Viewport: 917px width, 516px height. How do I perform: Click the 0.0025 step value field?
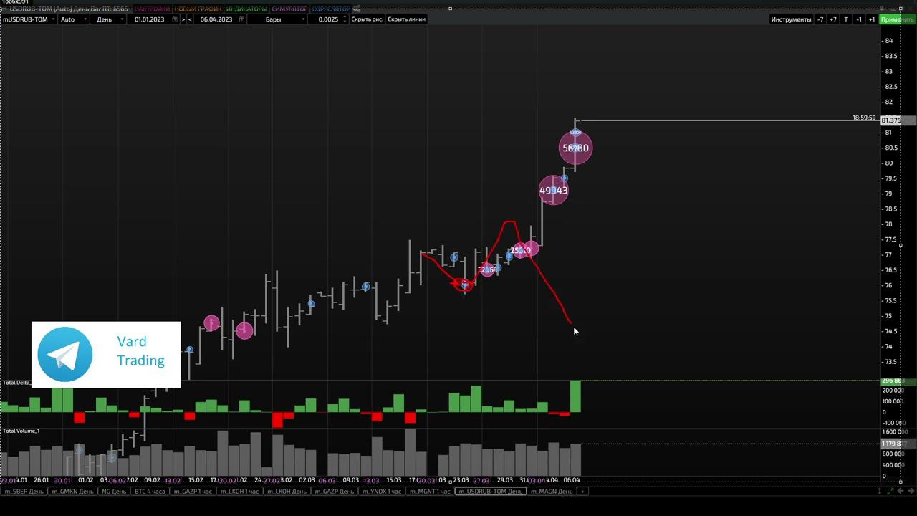pyautogui.click(x=328, y=19)
